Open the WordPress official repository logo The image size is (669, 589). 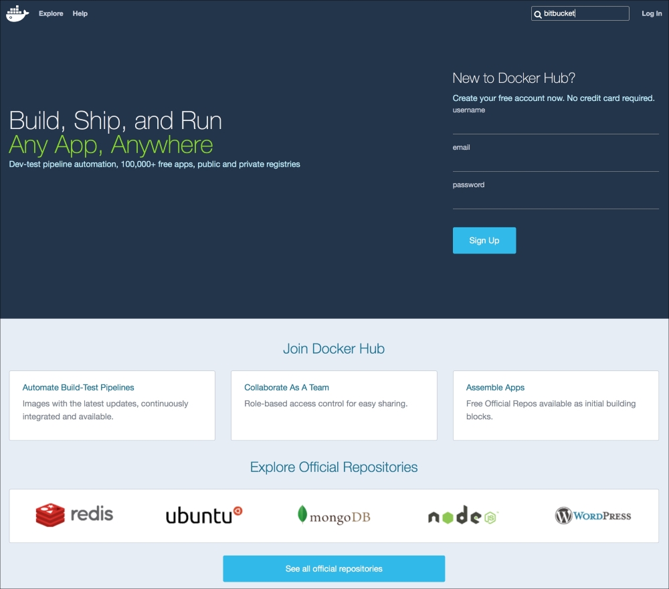pyautogui.click(x=593, y=515)
